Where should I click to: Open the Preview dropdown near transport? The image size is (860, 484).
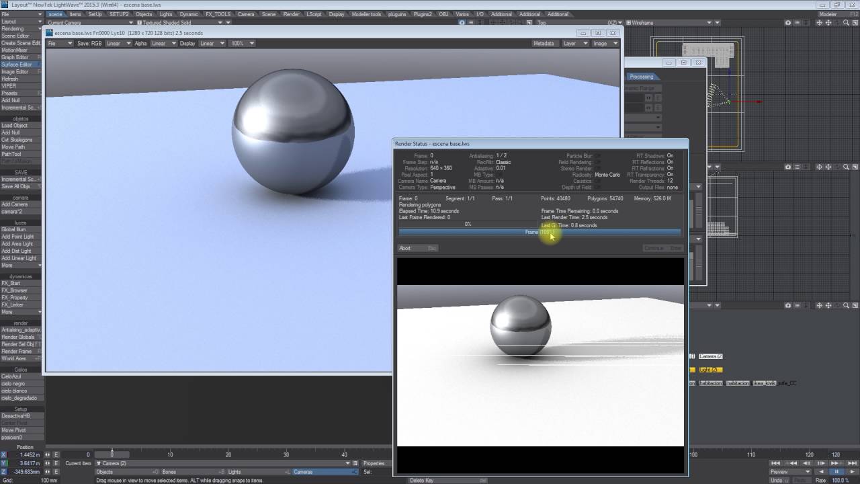pyautogui.click(x=789, y=472)
